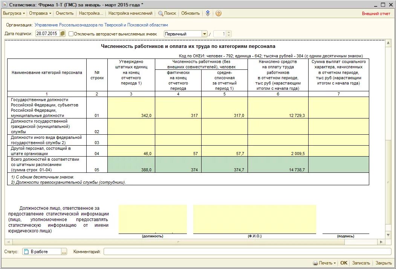Select row 01 cell with value 317
This screenshot has width=396, height=269.
coord(178,108)
